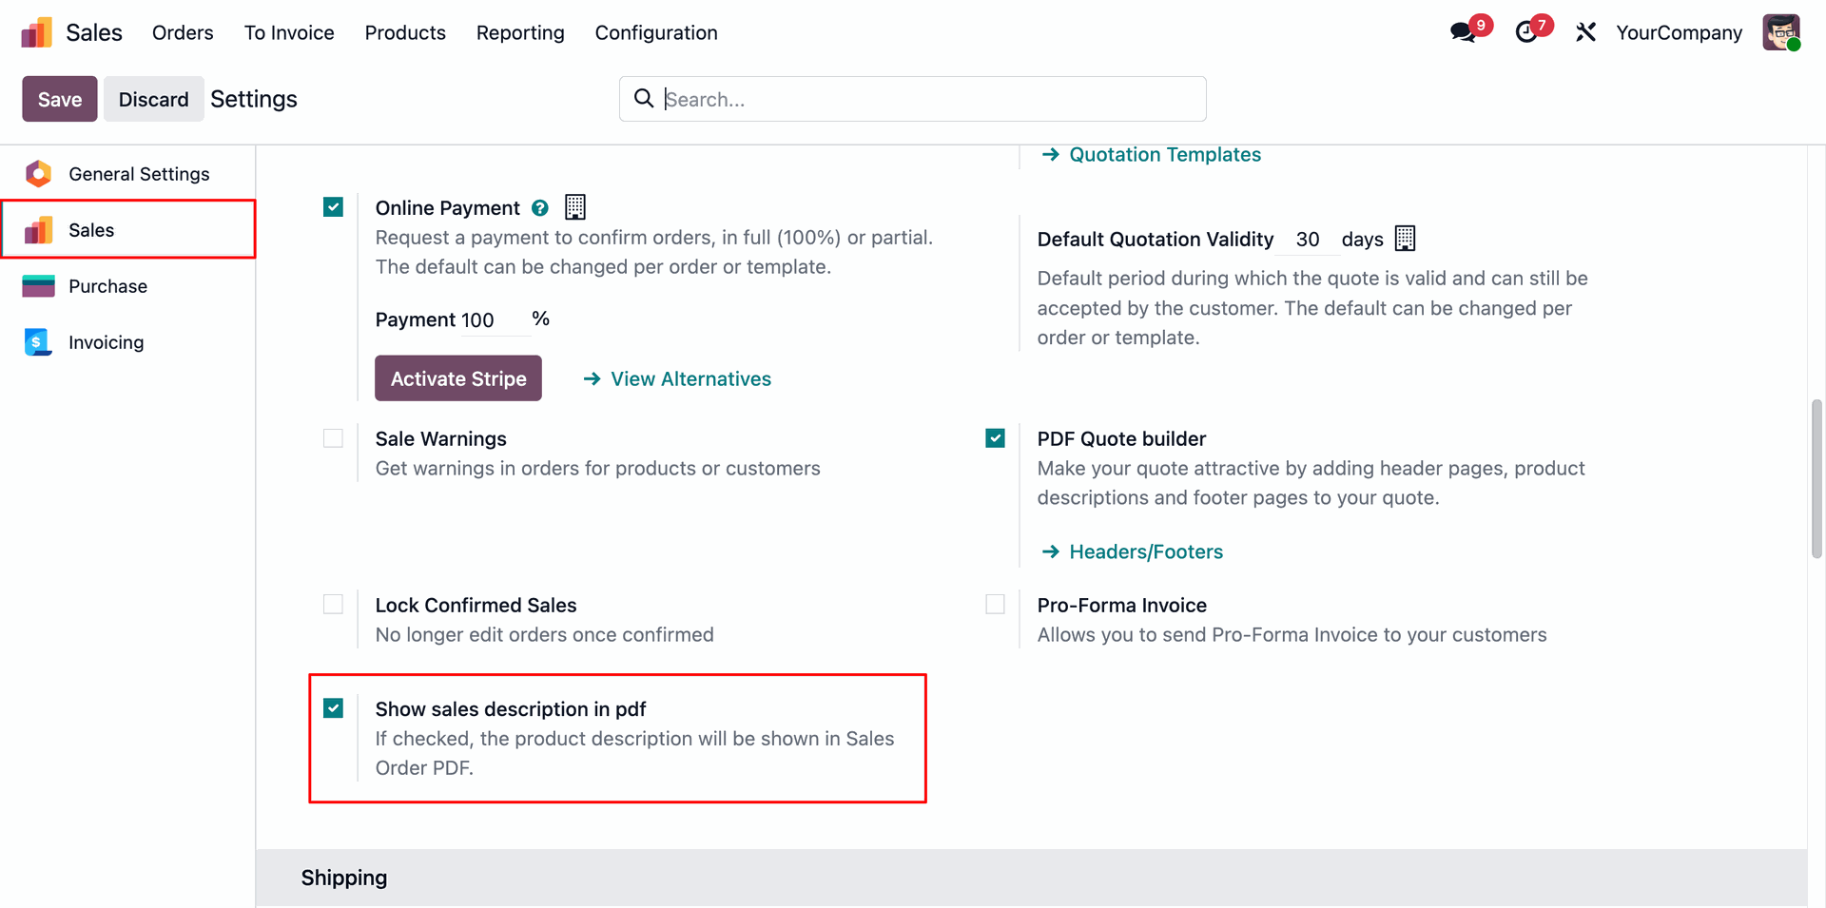Select Purchase in the settings sidebar
The height and width of the screenshot is (908, 1826).
click(107, 286)
